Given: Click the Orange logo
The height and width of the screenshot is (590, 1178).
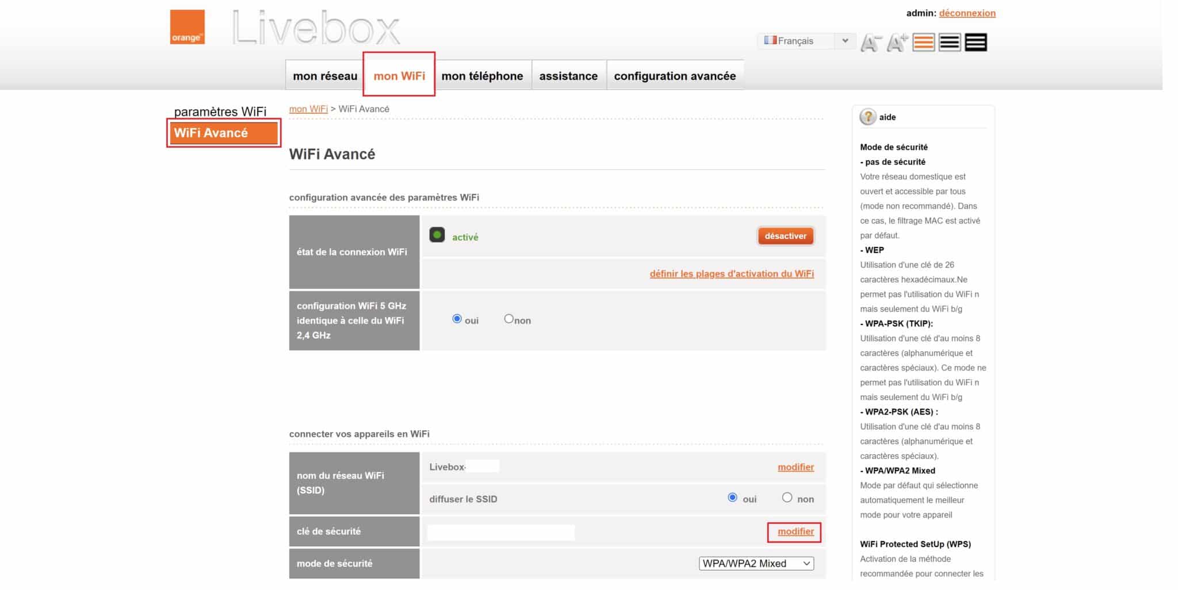Looking at the screenshot, I should pos(188,27).
